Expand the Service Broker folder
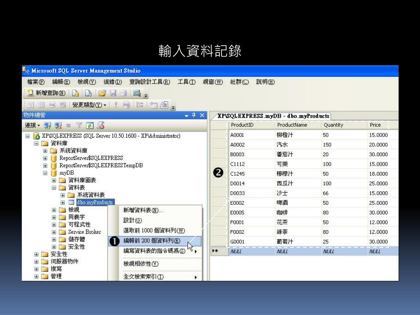This screenshot has width=420, height=315. click(54, 232)
